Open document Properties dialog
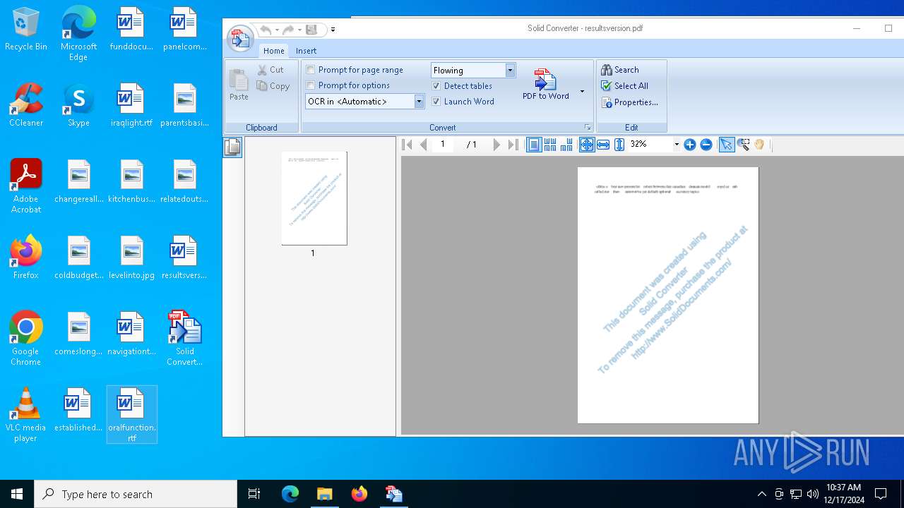The image size is (904, 508). click(630, 102)
